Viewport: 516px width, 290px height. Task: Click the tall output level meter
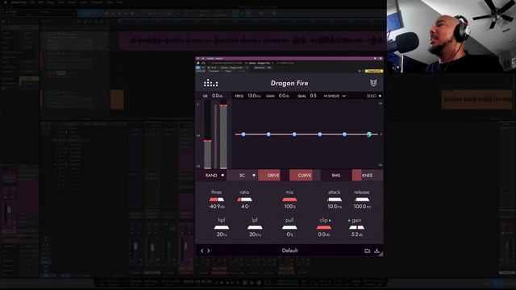tap(223, 136)
